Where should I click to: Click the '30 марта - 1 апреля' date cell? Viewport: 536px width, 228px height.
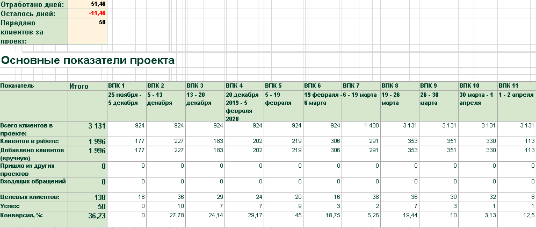(x=477, y=106)
